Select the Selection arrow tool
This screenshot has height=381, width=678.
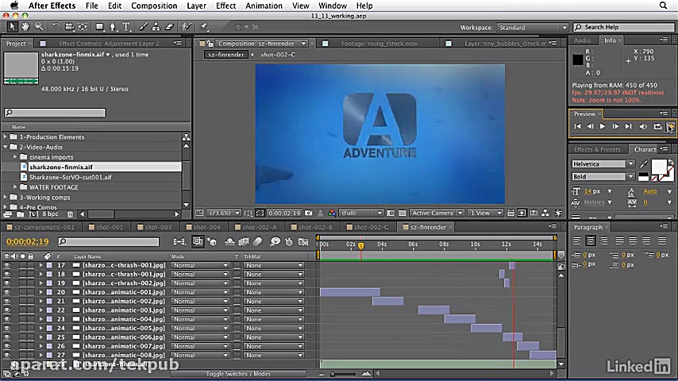12,27
